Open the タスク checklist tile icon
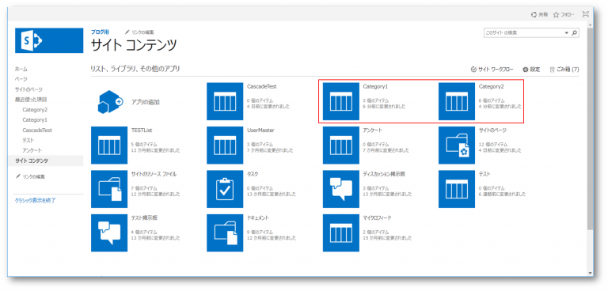The image size is (608, 291). click(225, 189)
